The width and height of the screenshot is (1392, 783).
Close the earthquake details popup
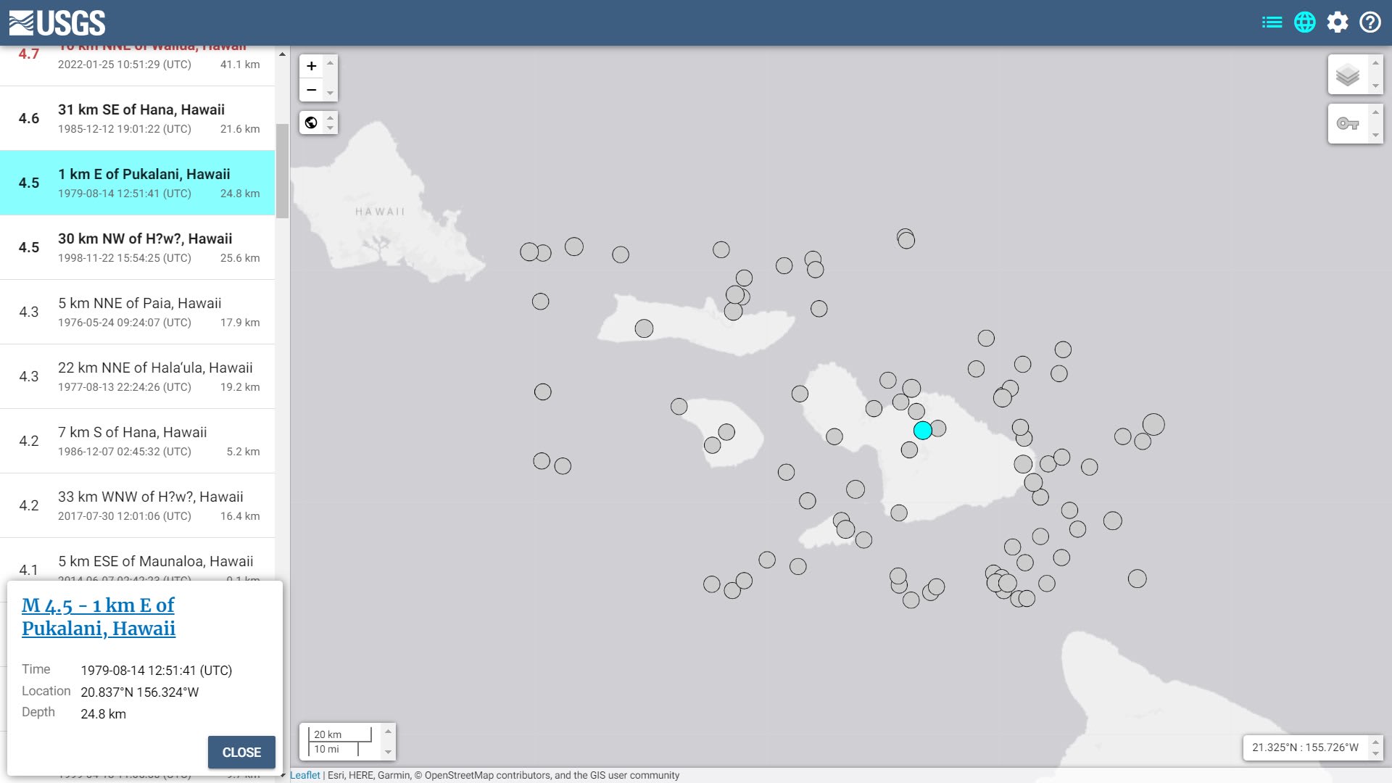click(241, 753)
